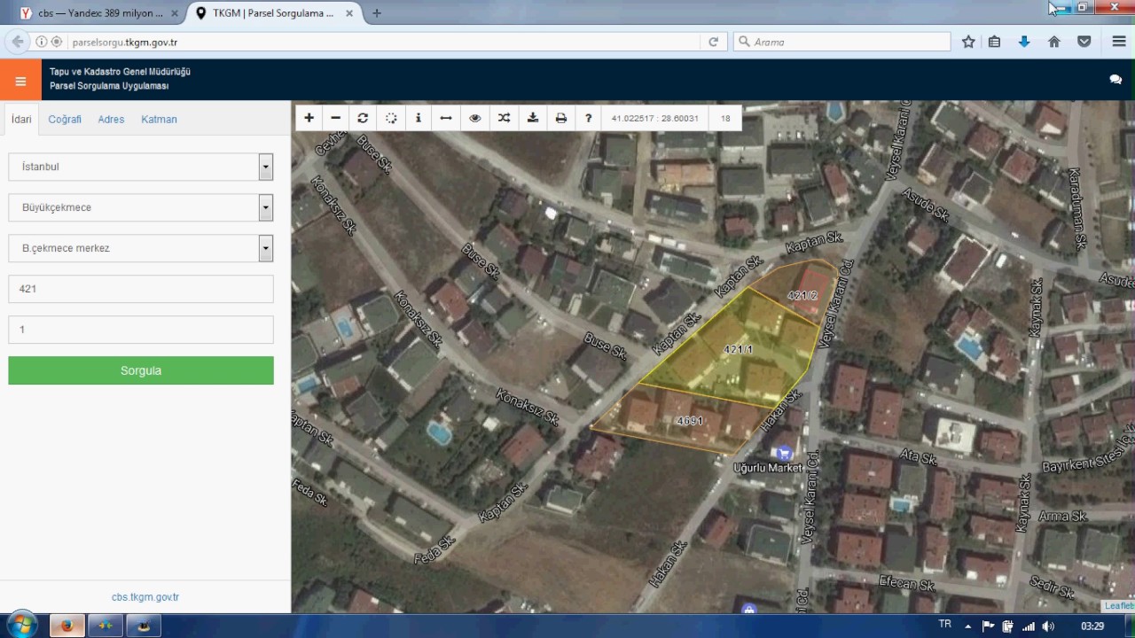Screen dimensions: 1135x638
Task: Open the Katman tab
Action: 159,120
